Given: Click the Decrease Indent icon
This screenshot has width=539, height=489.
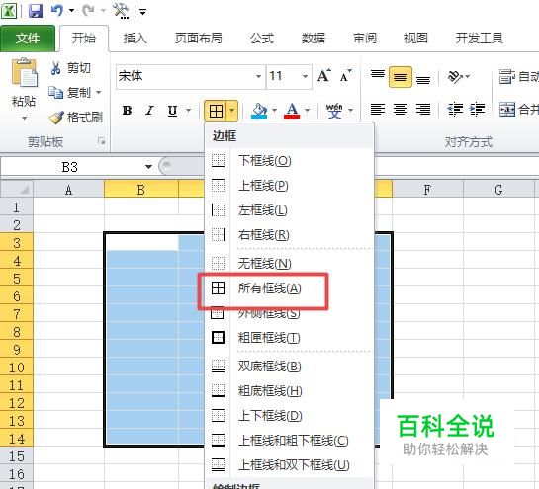Looking at the screenshot, I should 455,110.
